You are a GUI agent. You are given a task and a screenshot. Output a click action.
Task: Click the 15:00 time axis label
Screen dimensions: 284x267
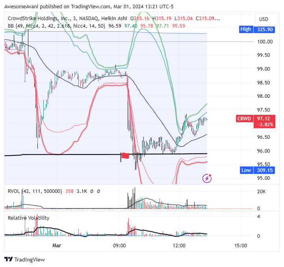[x=241, y=246]
